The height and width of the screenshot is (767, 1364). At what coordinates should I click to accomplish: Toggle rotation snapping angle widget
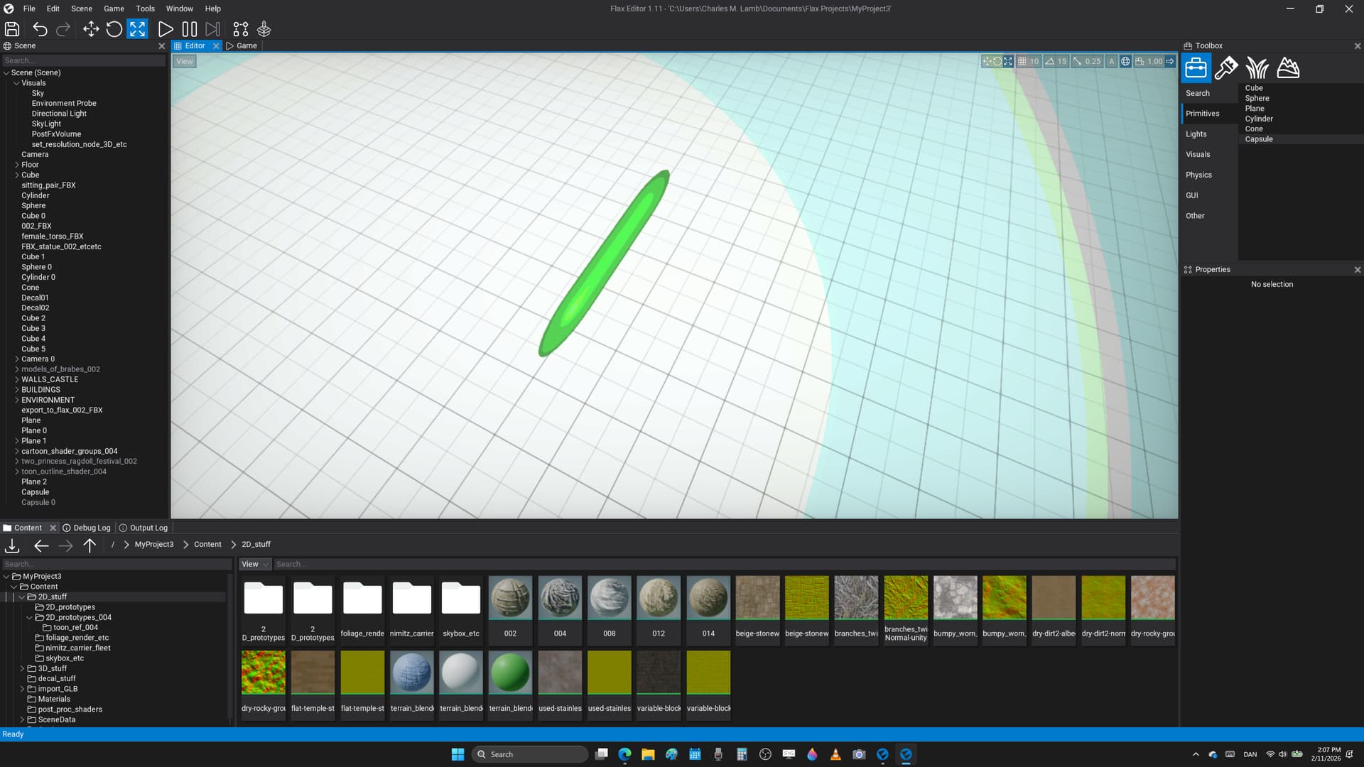[1050, 61]
